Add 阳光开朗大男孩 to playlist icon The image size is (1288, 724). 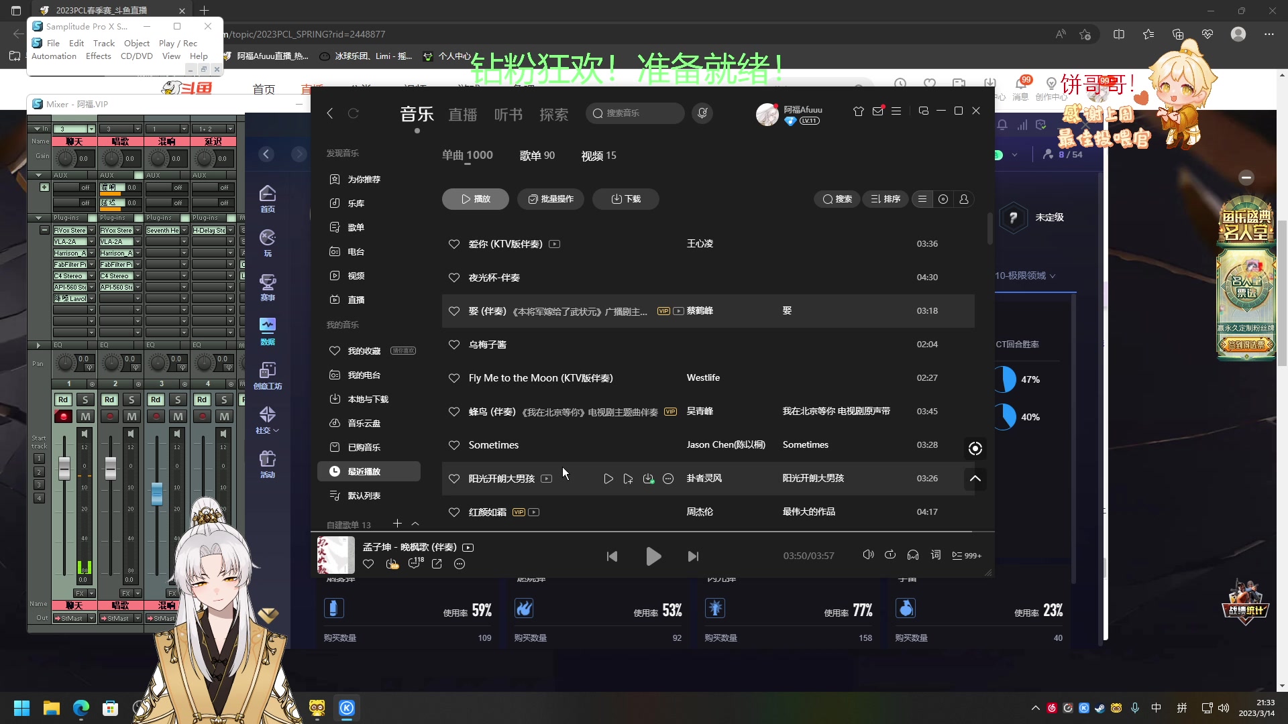[x=628, y=479]
